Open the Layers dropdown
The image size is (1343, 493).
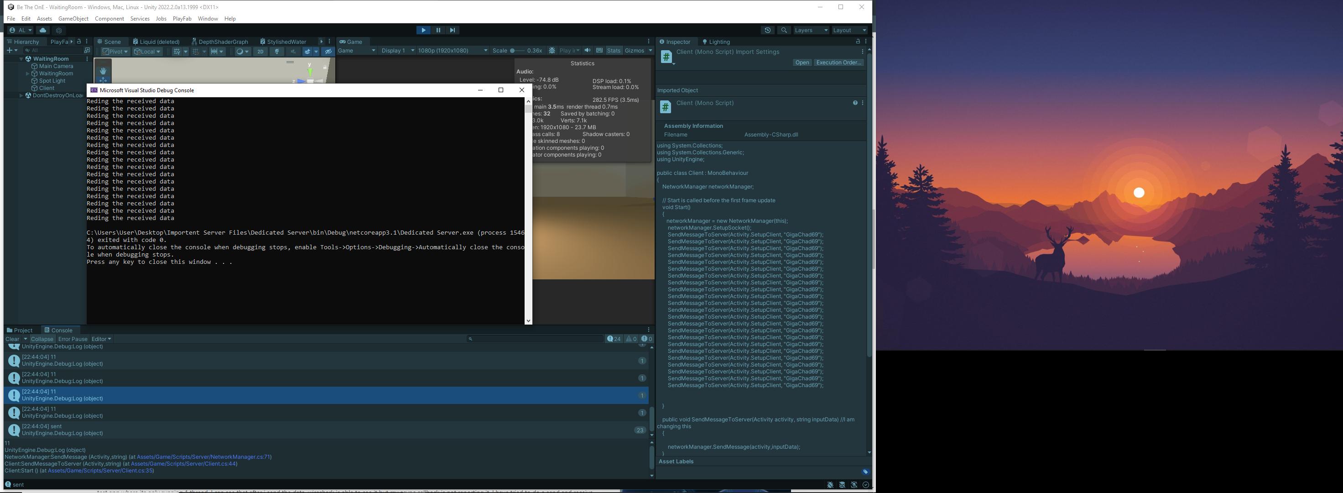(x=811, y=30)
